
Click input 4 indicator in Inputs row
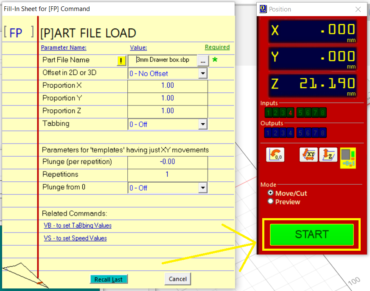coord(290,113)
